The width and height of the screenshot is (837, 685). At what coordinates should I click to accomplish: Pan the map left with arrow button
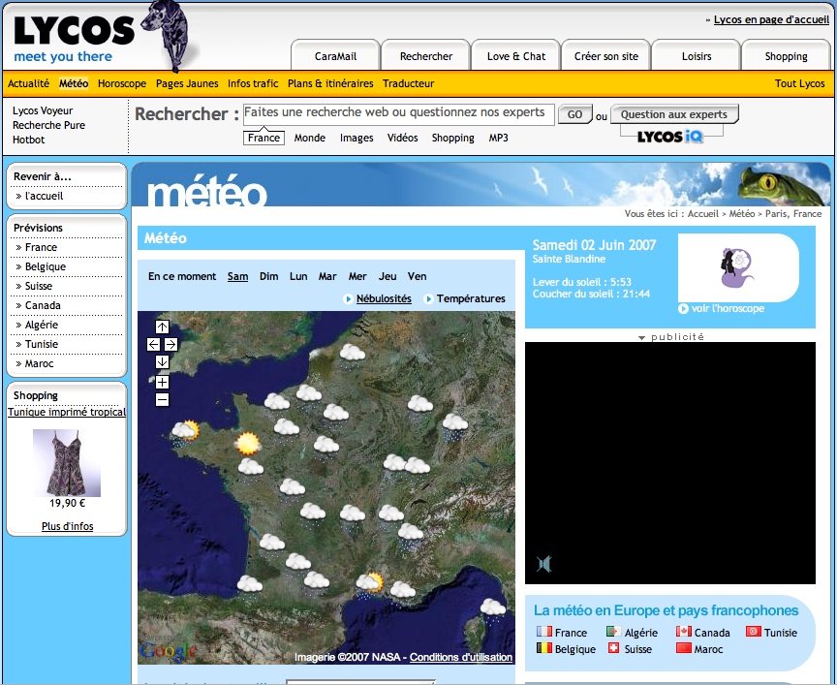tap(153, 344)
